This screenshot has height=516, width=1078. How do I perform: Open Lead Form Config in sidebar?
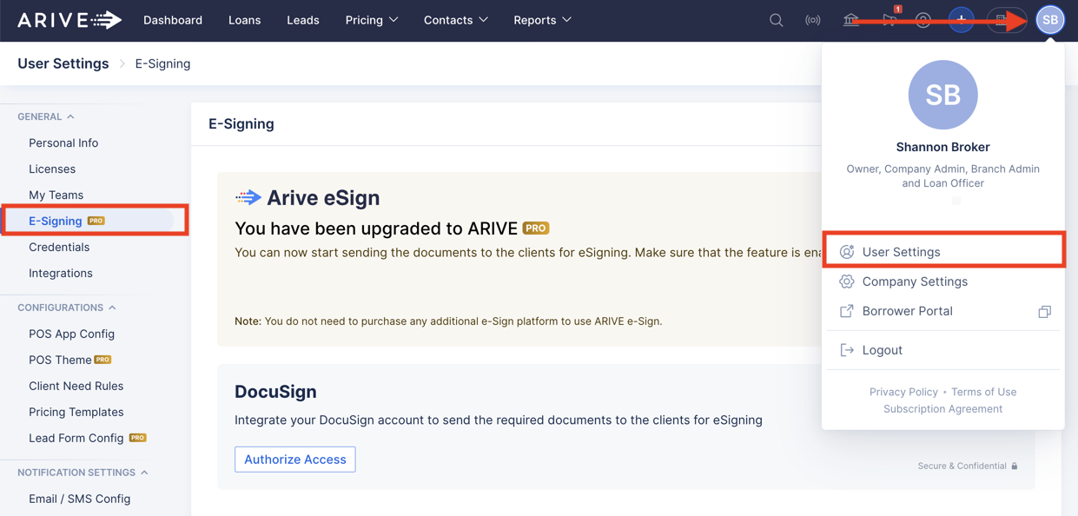(76, 438)
